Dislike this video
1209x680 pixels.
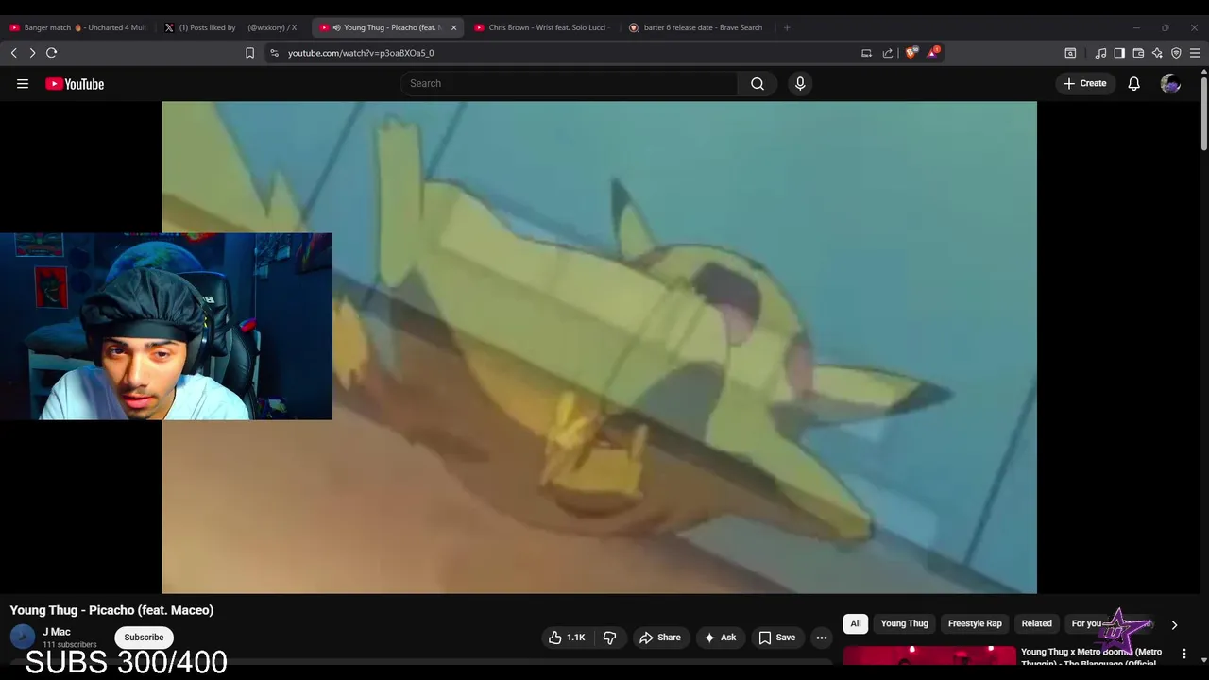click(x=610, y=637)
